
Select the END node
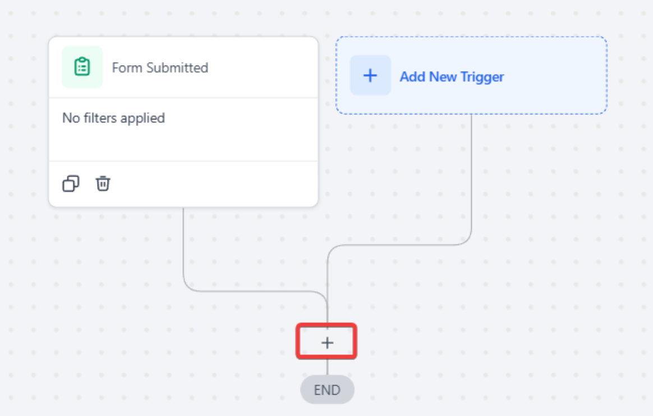click(327, 390)
